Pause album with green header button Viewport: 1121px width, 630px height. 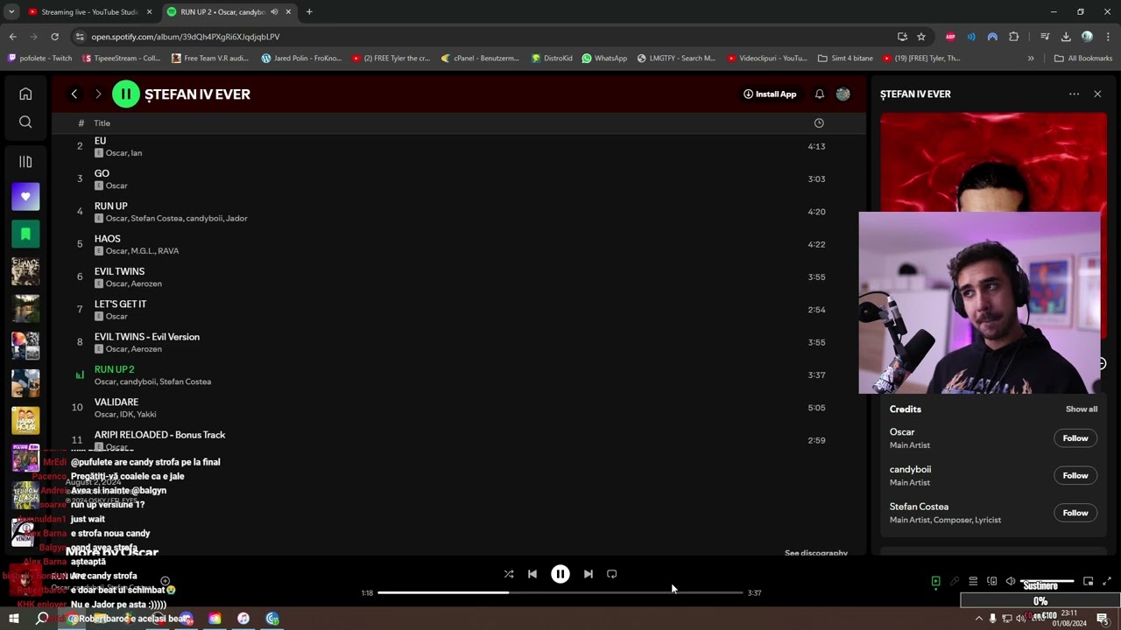coord(126,94)
